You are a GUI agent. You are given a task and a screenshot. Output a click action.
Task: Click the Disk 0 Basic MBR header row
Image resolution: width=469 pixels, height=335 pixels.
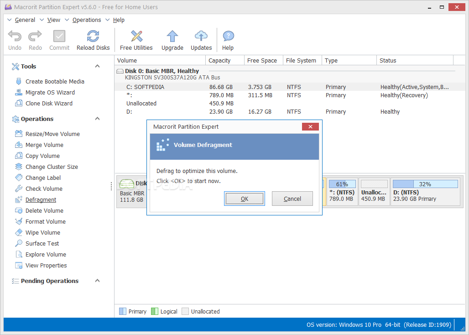pos(286,74)
